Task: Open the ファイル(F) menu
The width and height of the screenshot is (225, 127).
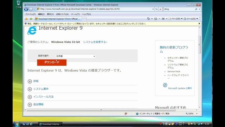Action: (x=30, y=14)
